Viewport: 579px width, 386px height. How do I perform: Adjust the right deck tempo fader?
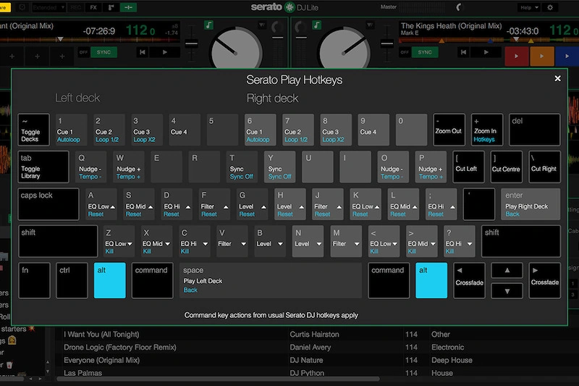tap(386, 43)
